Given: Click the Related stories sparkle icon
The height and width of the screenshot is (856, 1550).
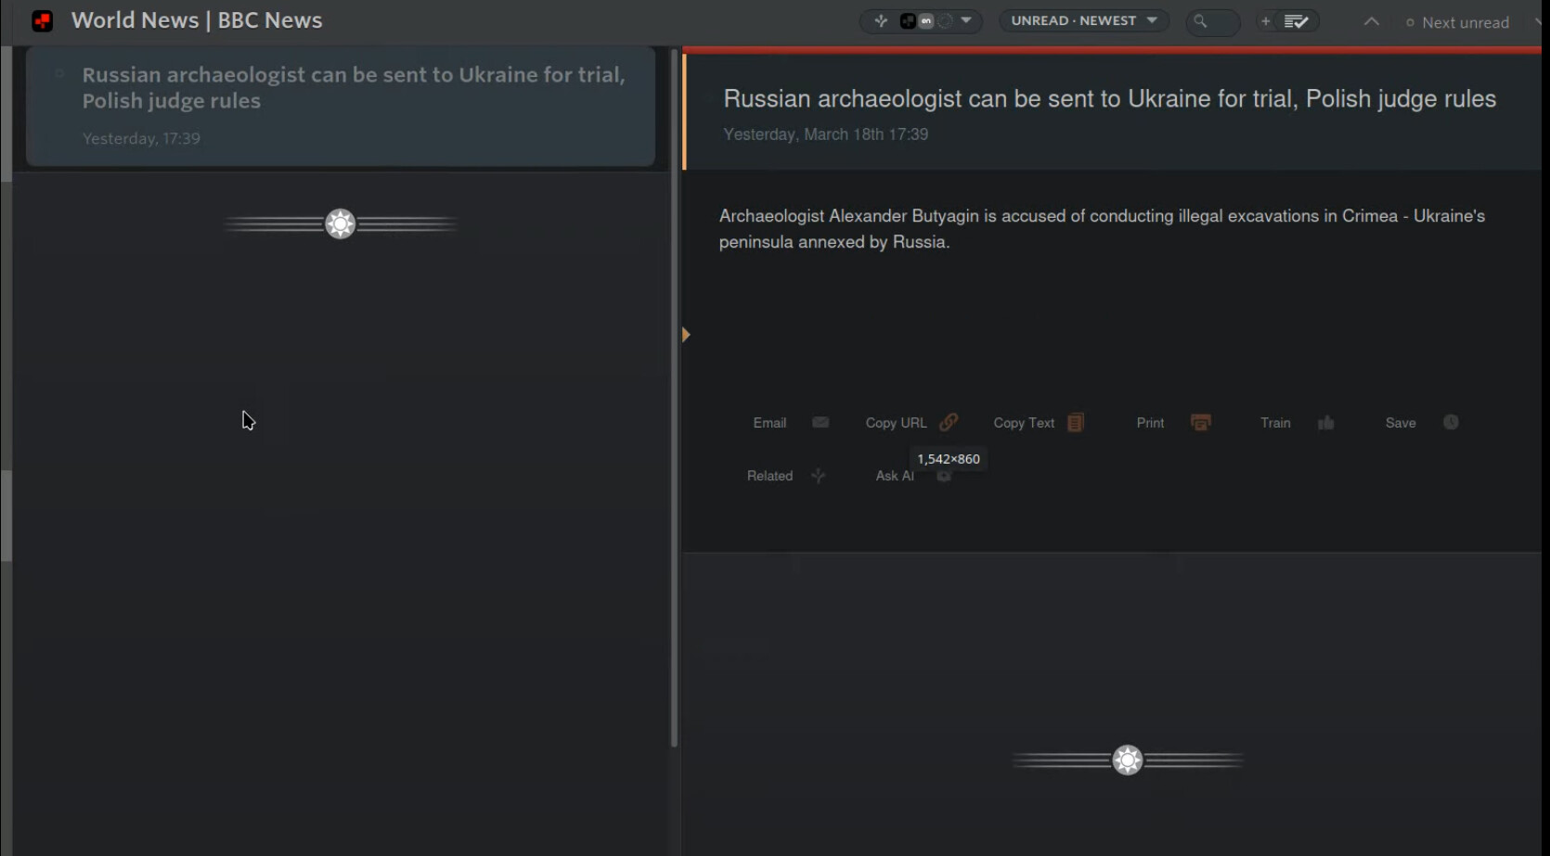Looking at the screenshot, I should pyautogui.click(x=818, y=476).
